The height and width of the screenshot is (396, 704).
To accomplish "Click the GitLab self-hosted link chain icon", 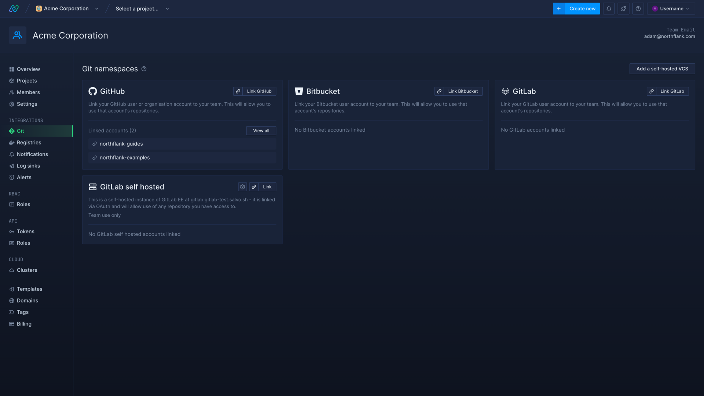I will [254, 187].
